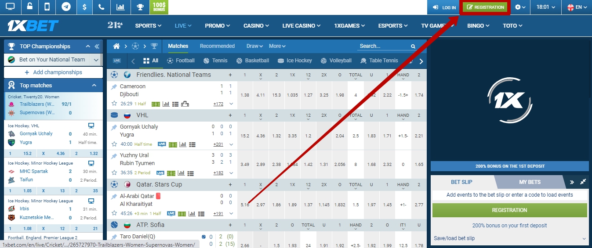Open live video icon for Yuzhny Ural match
The width and height of the screenshot is (592, 248).
(160, 173)
